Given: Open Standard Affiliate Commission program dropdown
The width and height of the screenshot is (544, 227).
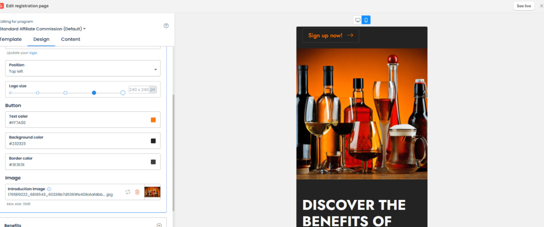Looking at the screenshot, I should [42, 29].
